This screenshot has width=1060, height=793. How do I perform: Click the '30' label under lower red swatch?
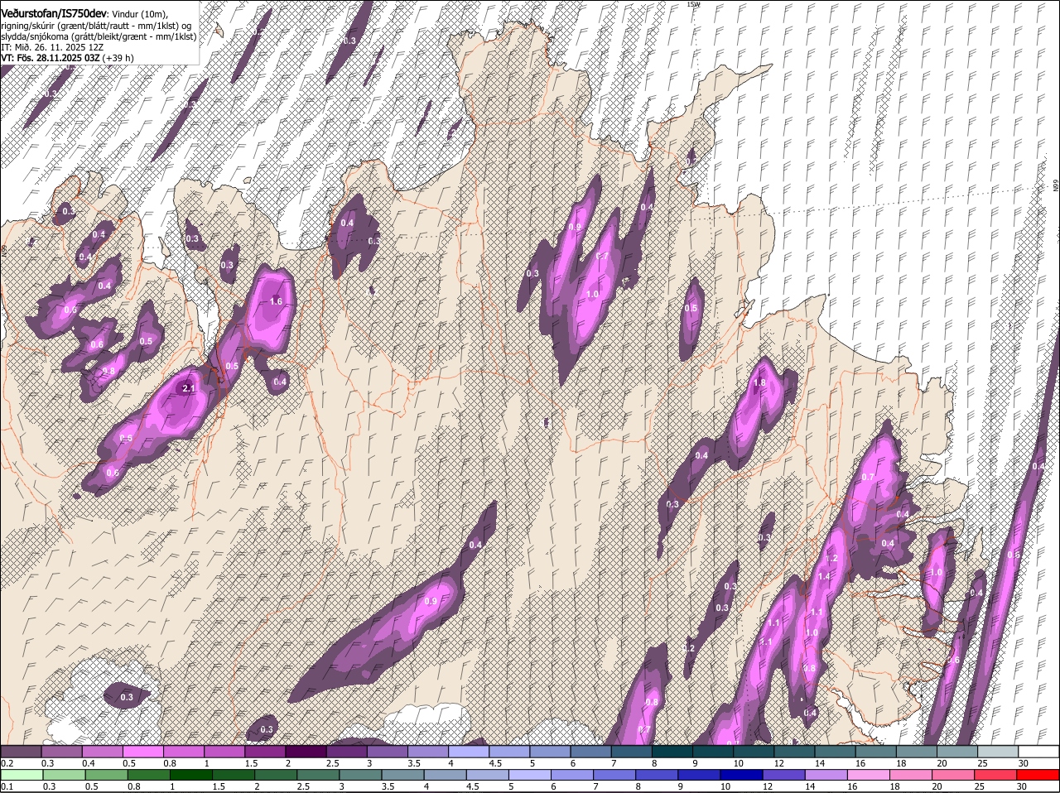click(x=1021, y=786)
